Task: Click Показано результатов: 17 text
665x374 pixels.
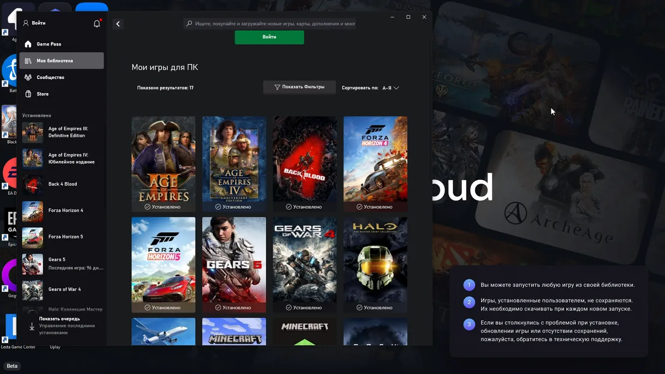Action: [165, 88]
